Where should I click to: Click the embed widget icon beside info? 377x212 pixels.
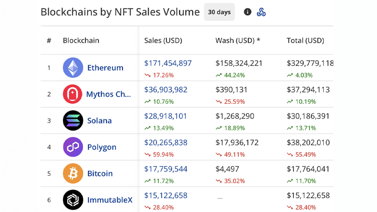[x=261, y=12]
